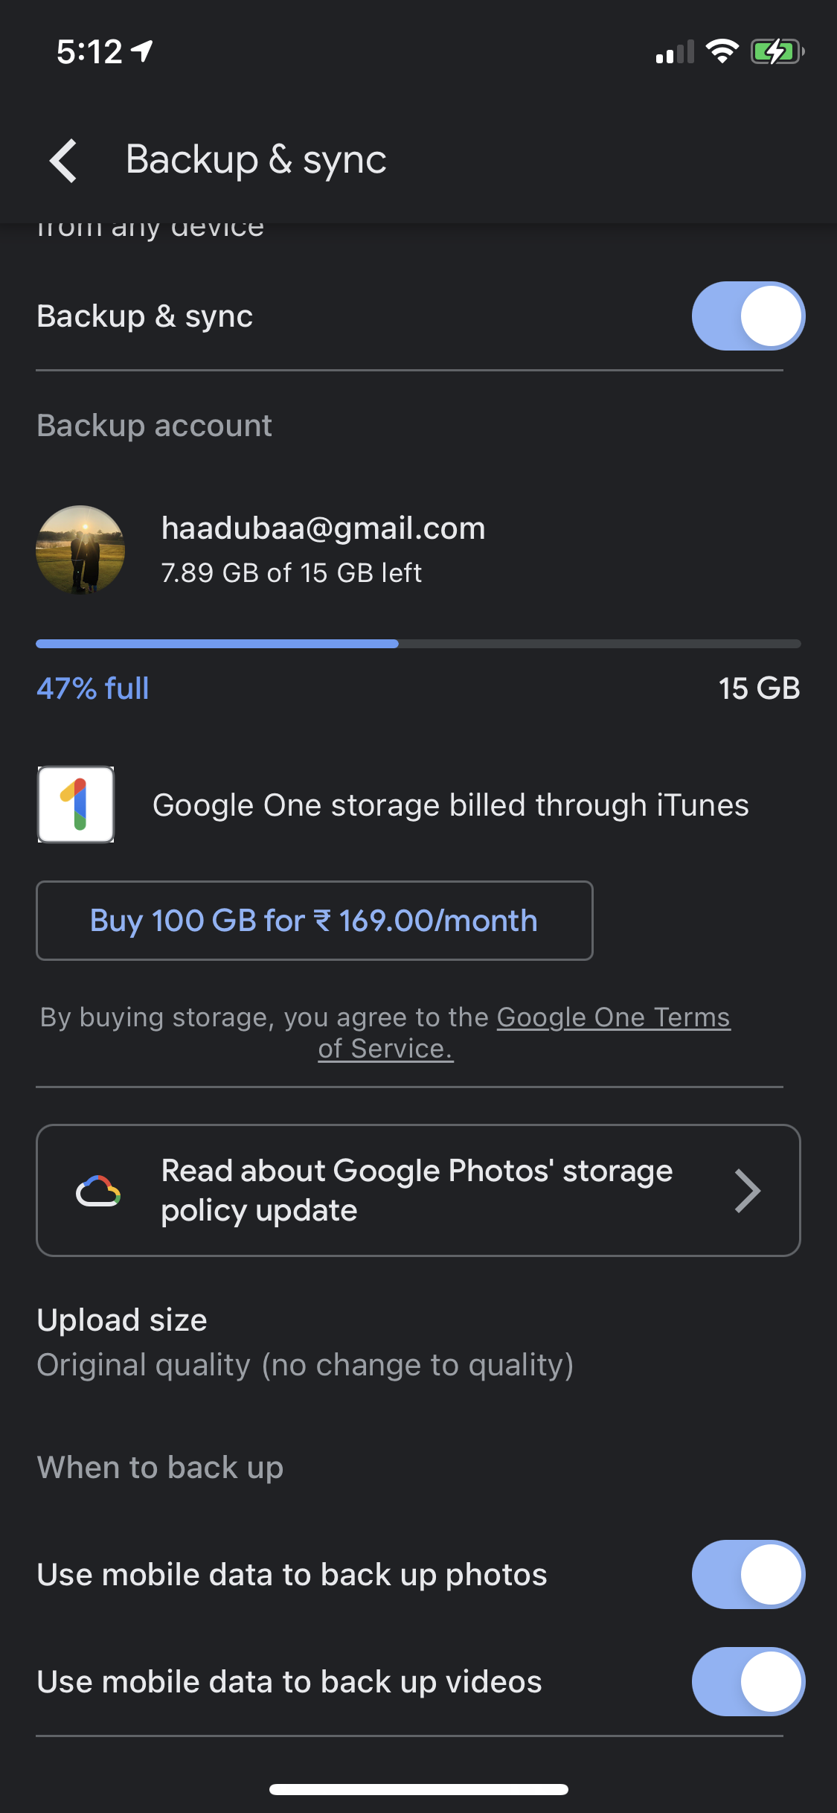This screenshot has width=837, height=1813.
Task: Open the Upload size setting
Action: coord(305,1342)
